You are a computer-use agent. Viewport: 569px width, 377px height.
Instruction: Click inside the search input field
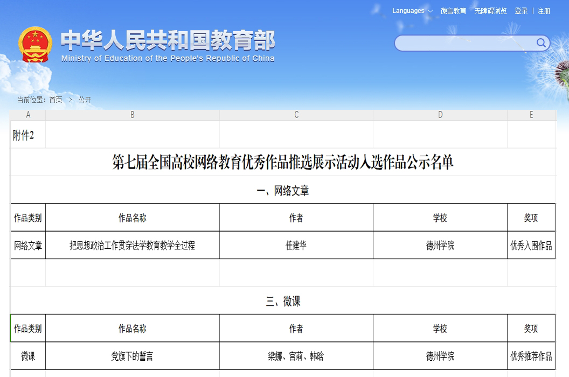pos(463,43)
